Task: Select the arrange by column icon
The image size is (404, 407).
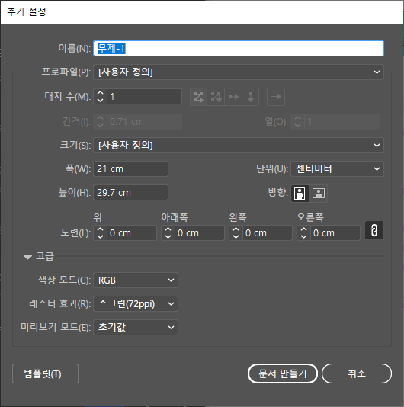Action: pyautogui.click(x=251, y=97)
